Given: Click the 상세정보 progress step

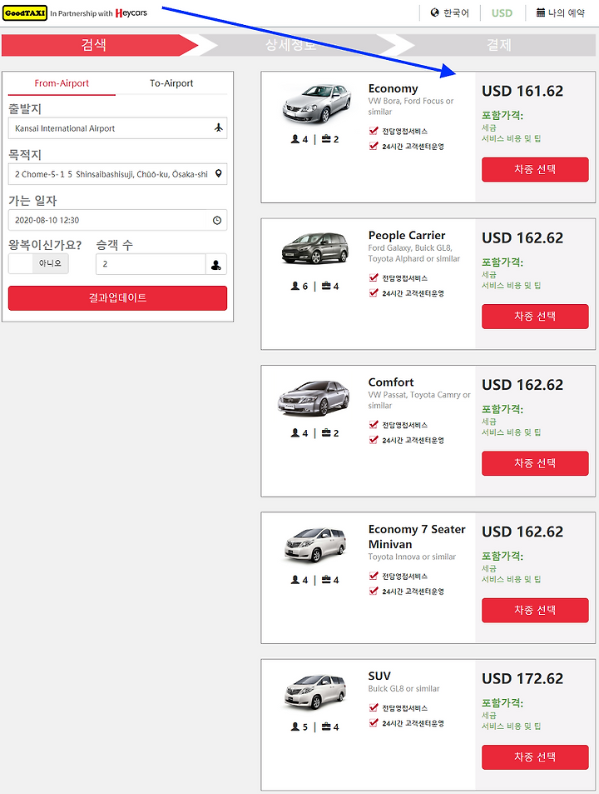Looking at the screenshot, I should [x=290, y=44].
